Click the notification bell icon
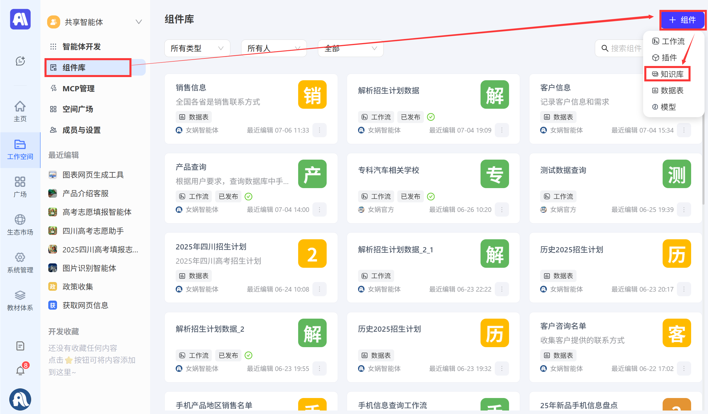The height and width of the screenshot is (414, 708). [20, 371]
